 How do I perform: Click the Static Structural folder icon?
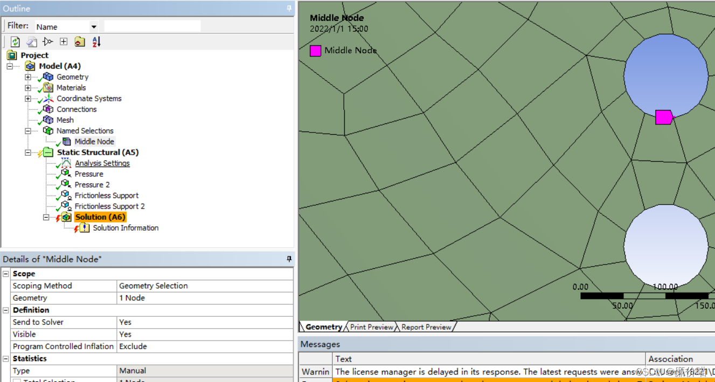coord(48,152)
